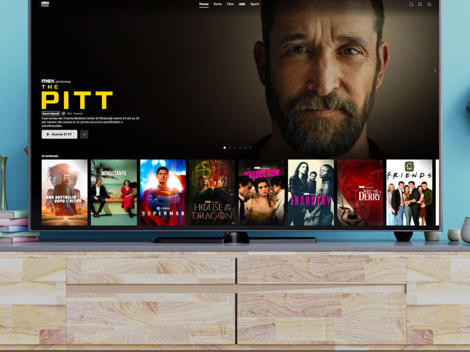Screen dimensions: 470x352
Task: Open options dots on House of the Dragon poster
Action: (233, 162)
